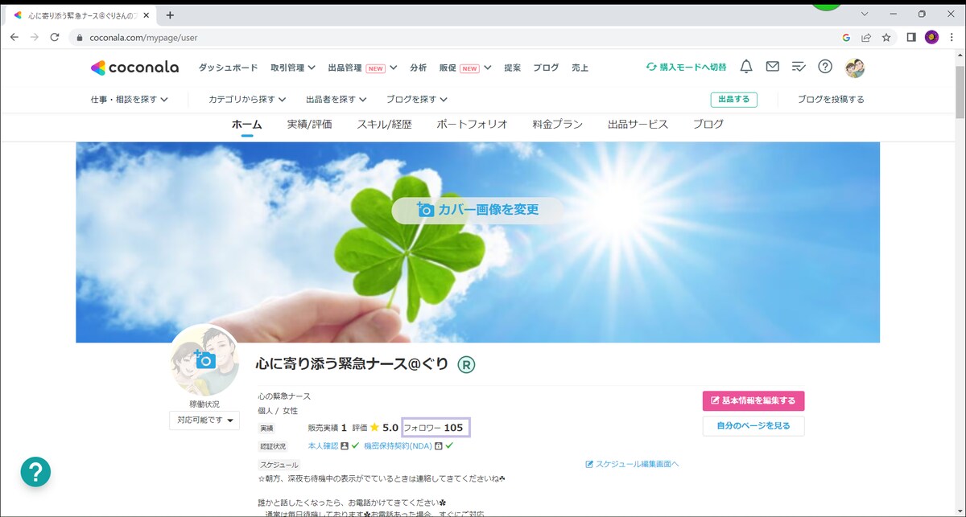Click 自分のページを見る button
Viewport: 966px width, 517px height.
[x=753, y=426]
